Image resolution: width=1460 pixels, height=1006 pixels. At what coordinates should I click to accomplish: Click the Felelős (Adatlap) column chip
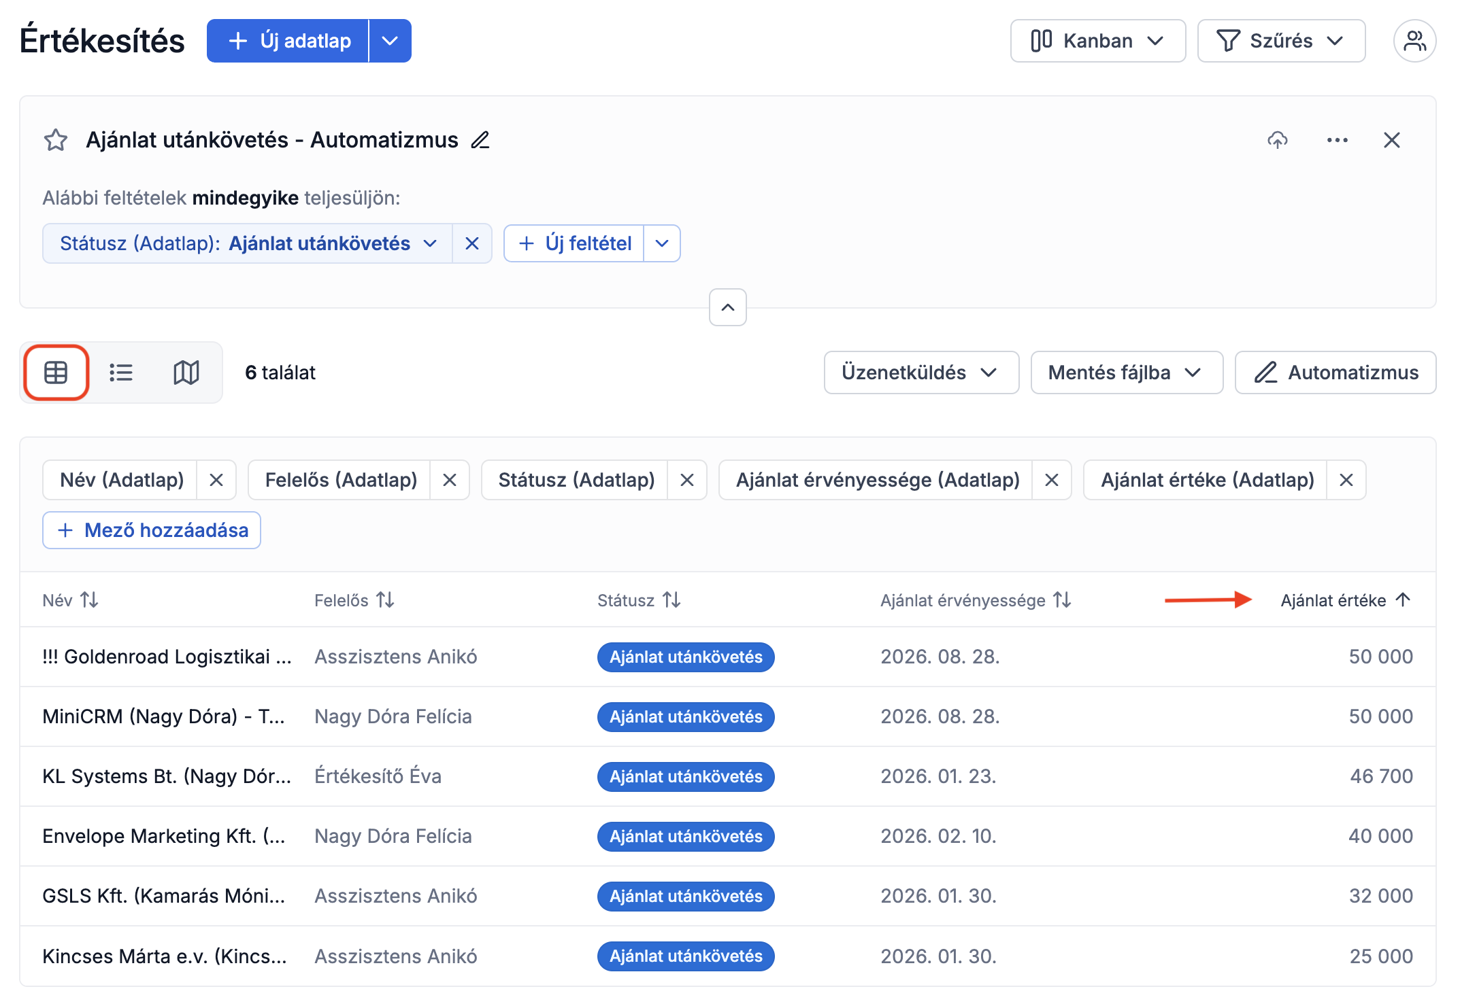[340, 480]
